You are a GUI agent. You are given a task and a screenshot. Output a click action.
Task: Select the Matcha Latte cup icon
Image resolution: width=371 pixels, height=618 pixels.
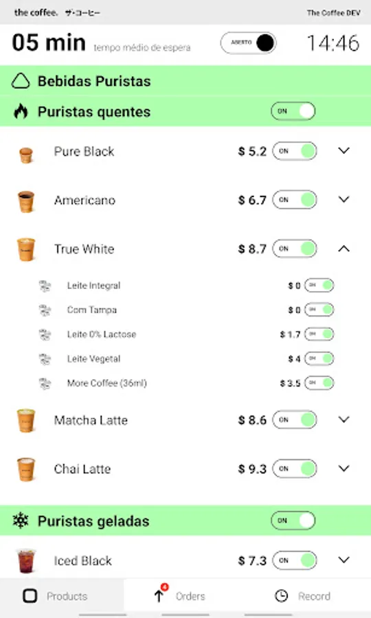tap(26, 420)
